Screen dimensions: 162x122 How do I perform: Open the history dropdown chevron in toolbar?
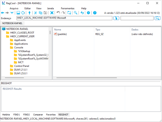tap(12, 13)
